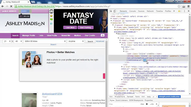191x107 pixels.
Task: Open DevTools three-dot customize menu
Action: [184, 11]
